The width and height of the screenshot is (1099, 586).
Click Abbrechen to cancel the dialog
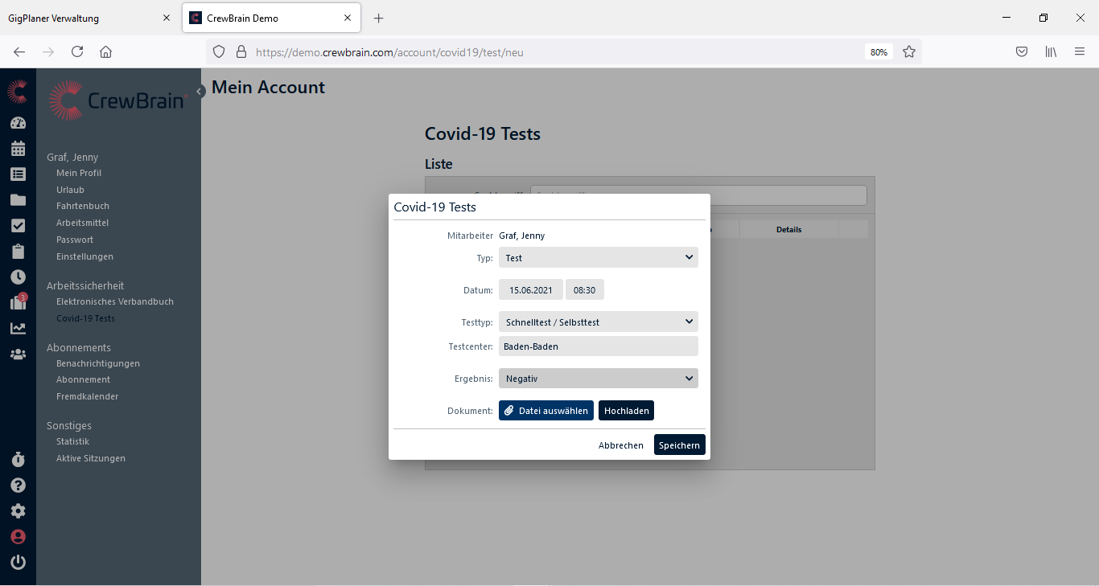[620, 445]
